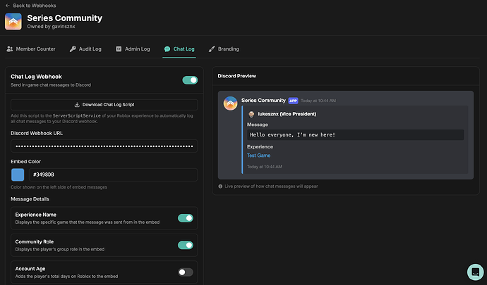Viewport: 487px width, 285px height.
Task: Click the Admin Log panel icon
Action: coord(119,49)
